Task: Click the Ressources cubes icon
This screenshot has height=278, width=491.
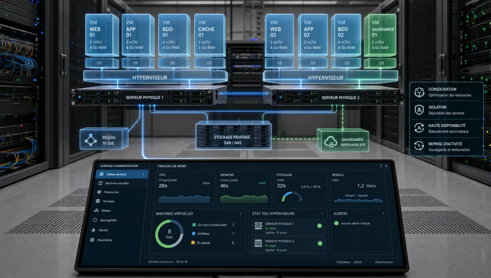Action: pos(99,192)
